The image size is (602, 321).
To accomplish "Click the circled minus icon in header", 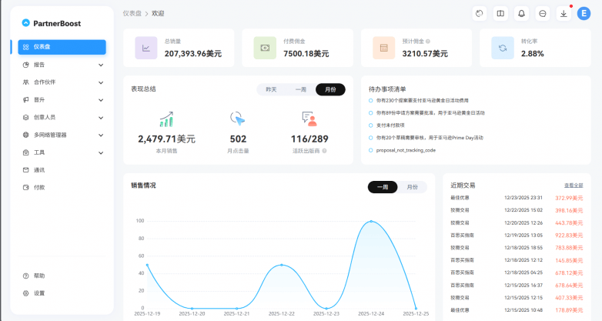I will coord(543,13).
